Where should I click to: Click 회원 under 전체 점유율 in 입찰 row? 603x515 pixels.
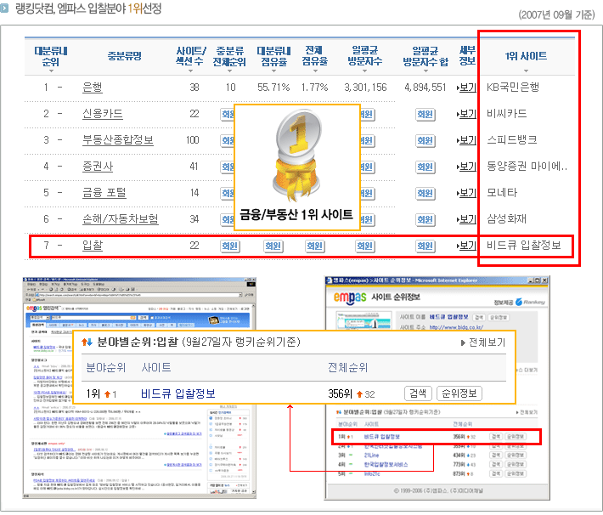pyautogui.click(x=315, y=246)
